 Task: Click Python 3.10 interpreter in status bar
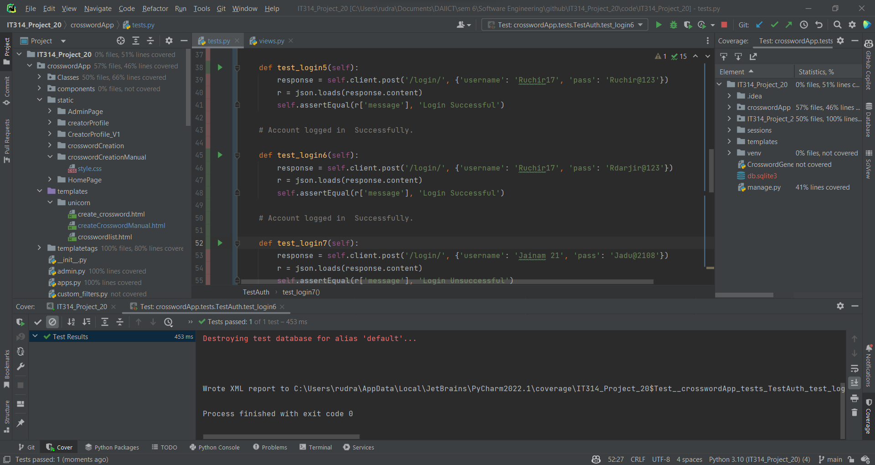[x=759, y=459]
